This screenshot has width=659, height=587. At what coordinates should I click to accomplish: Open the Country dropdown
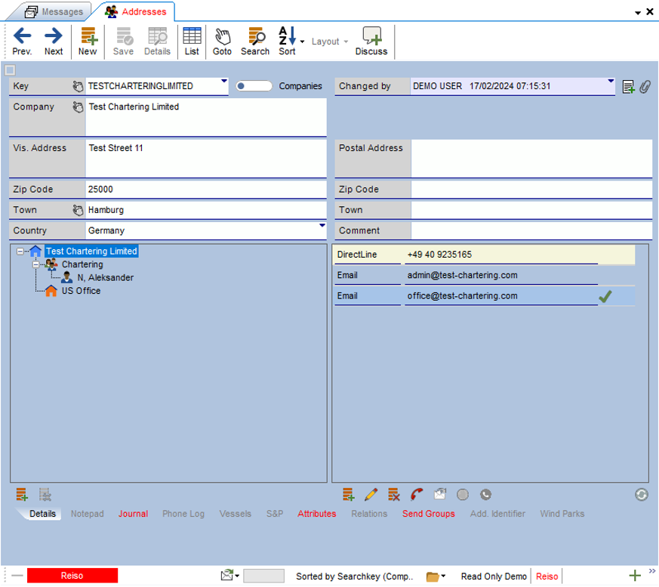click(x=322, y=226)
